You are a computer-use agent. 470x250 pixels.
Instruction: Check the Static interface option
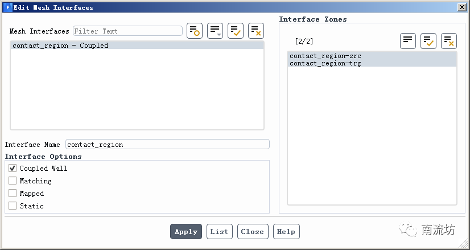click(x=13, y=206)
